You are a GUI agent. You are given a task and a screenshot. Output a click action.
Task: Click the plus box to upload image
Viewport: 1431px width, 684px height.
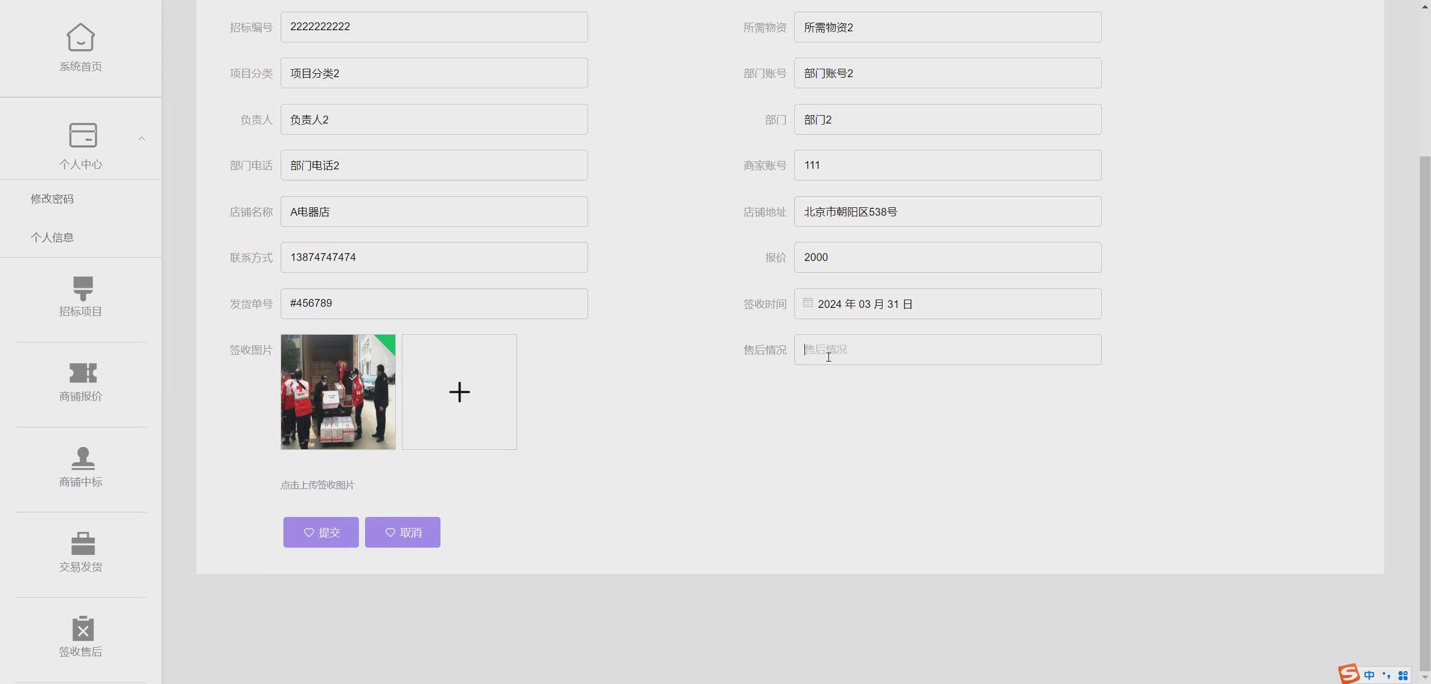click(459, 392)
